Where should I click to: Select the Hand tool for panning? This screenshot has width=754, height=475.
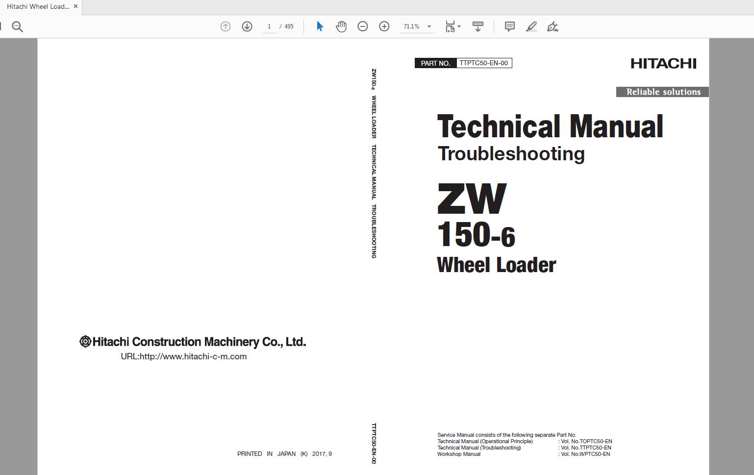341,26
